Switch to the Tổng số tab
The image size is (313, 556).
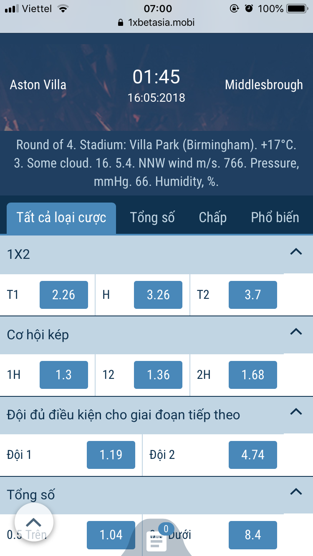[x=152, y=218]
